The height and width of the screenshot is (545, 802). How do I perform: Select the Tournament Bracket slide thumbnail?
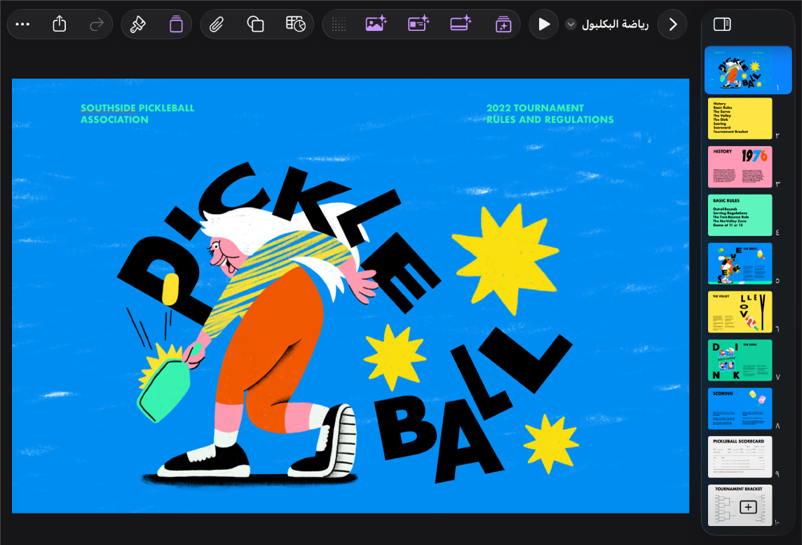coord(740,505)
